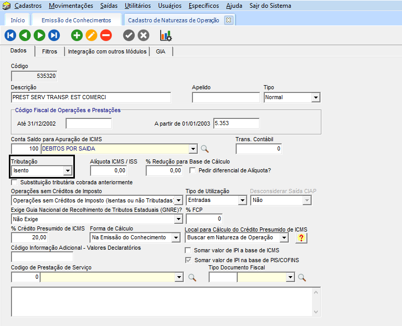
Task: Click the Tipo Documento Fiscal code field
Action: pyautogui.click(x=223, y=277)
